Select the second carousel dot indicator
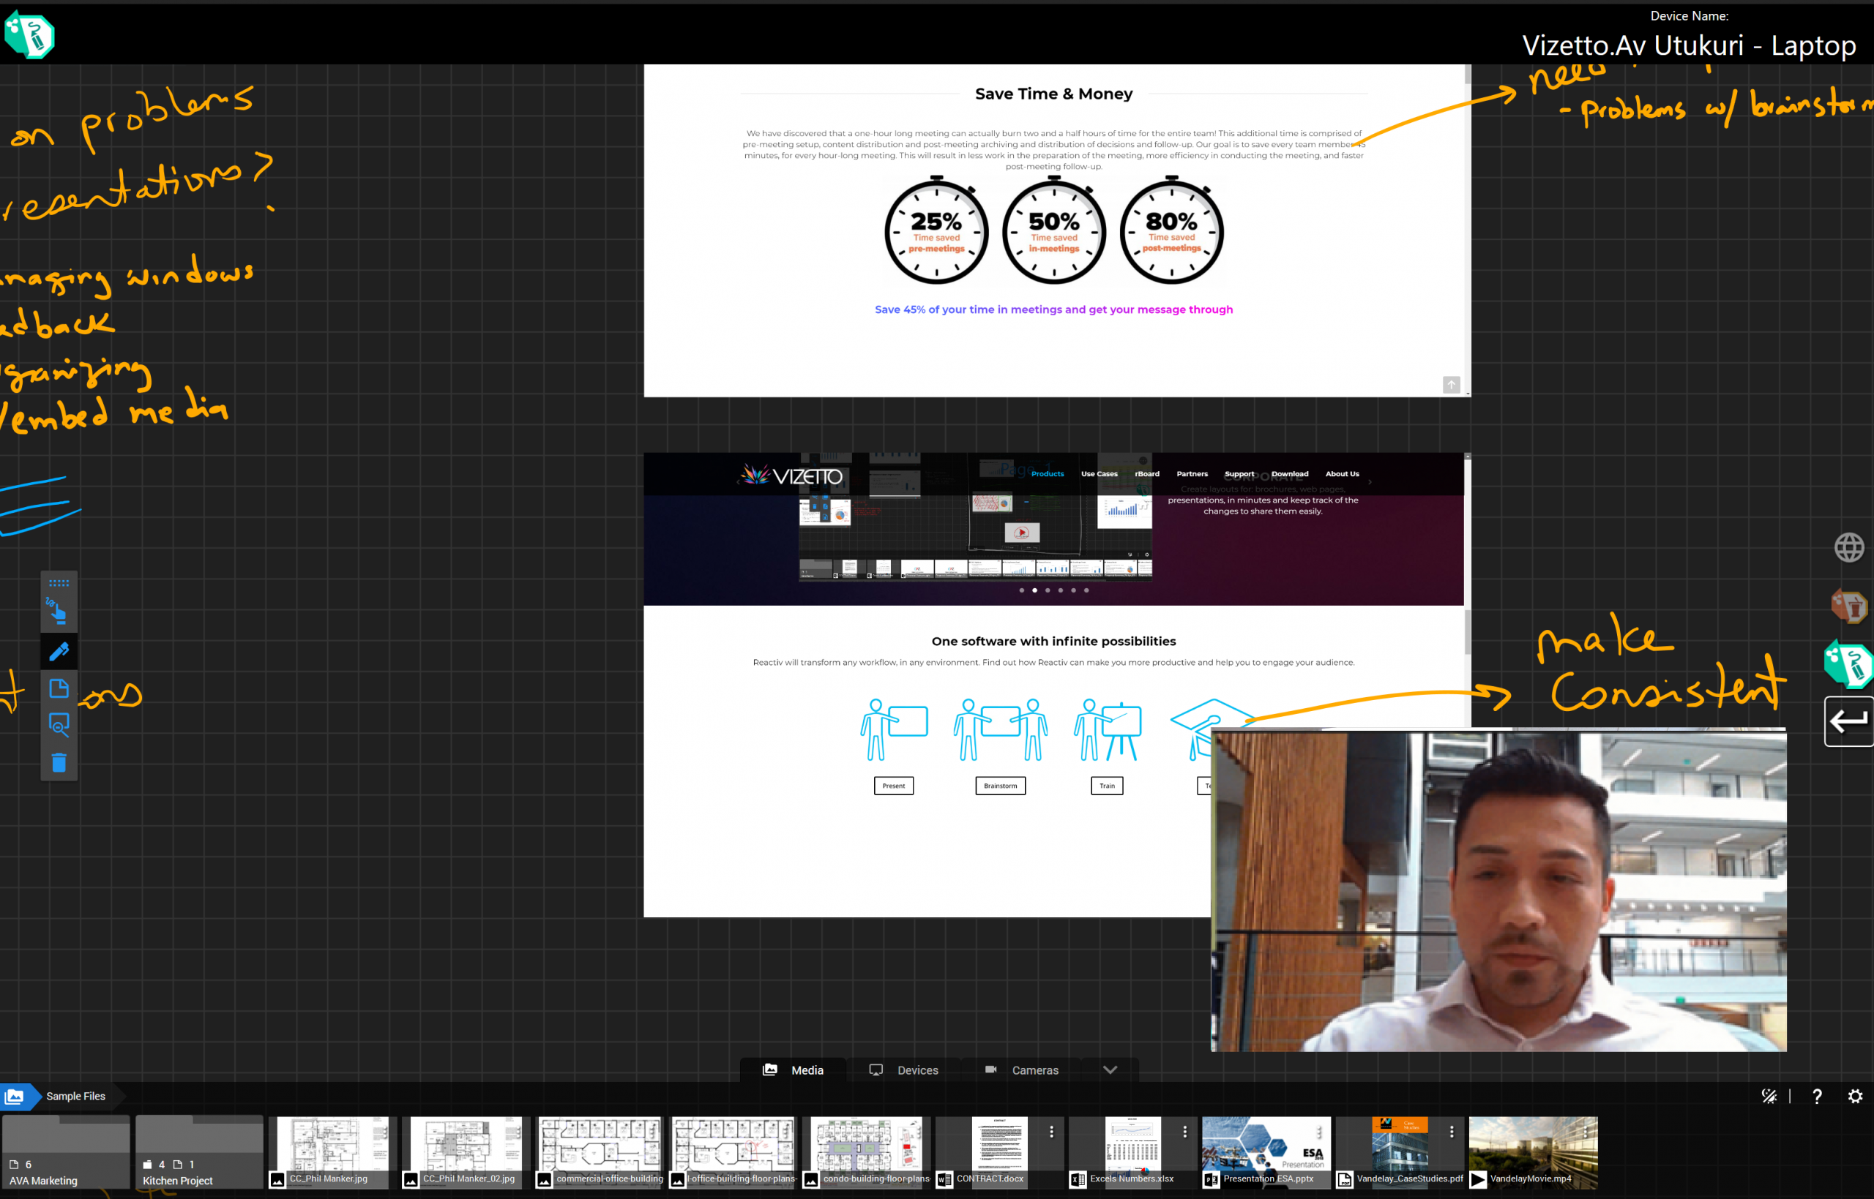Image resolution: width=1874 pixels, height=1199 pixels. coord(1034,590)
